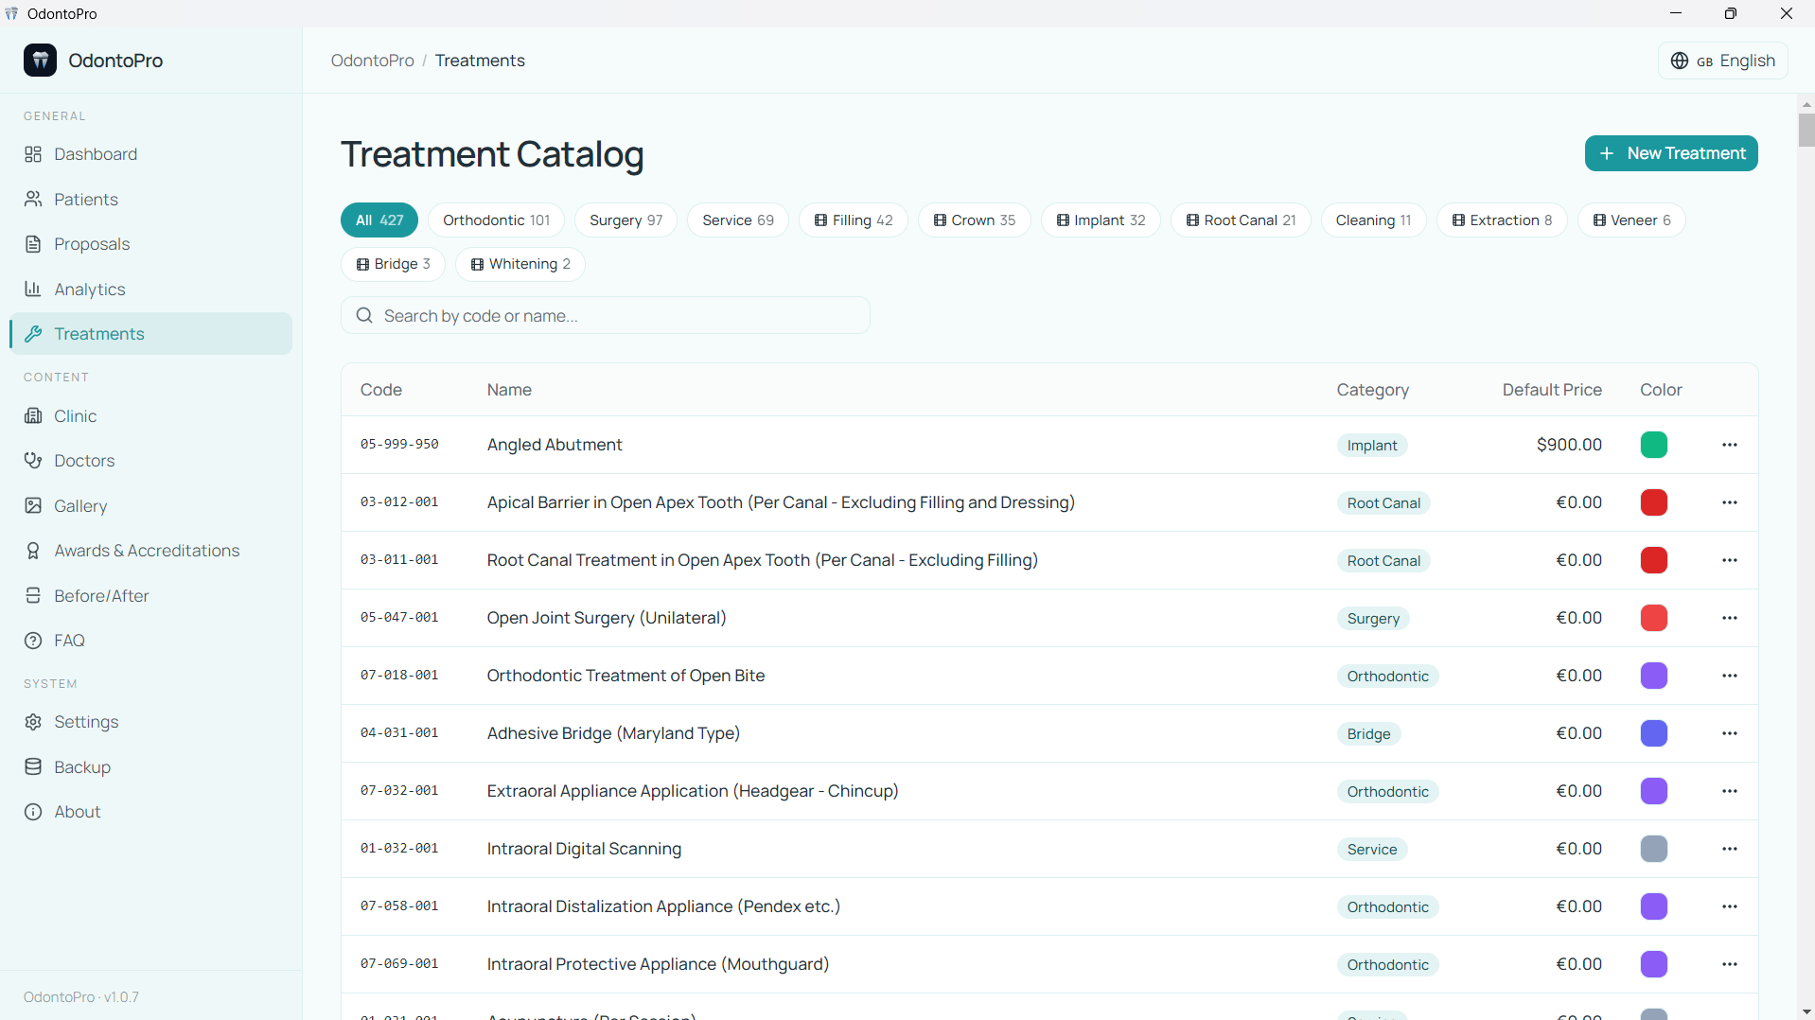Click the Clinic building icon
This screenshot has height=1020, width=1815.
click(33, 415)
